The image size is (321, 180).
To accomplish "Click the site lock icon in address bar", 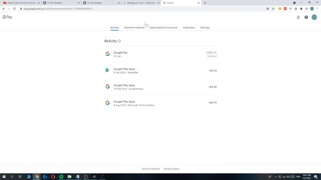I will [21, 9].
